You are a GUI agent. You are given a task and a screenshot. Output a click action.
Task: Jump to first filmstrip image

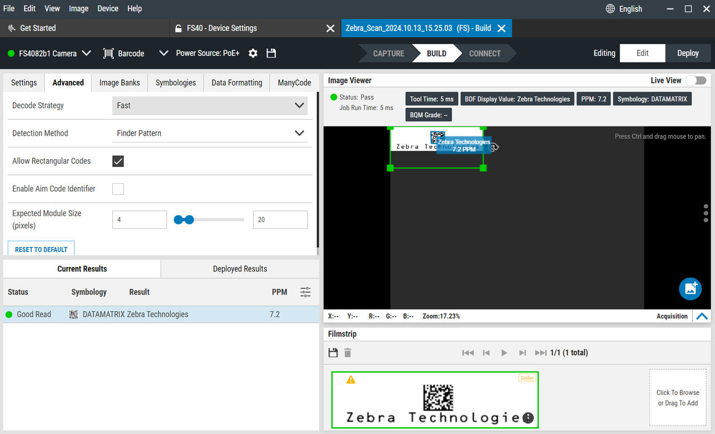468,352
